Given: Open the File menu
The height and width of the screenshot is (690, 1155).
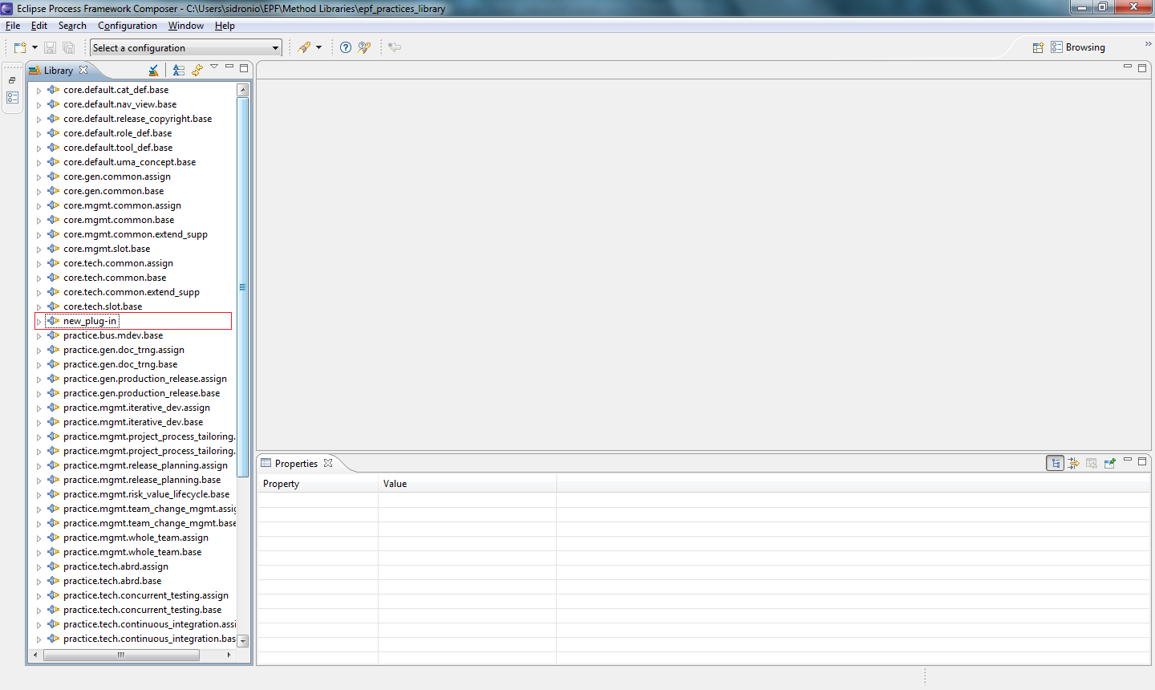Looking at the screenshot, I should 13,26.
